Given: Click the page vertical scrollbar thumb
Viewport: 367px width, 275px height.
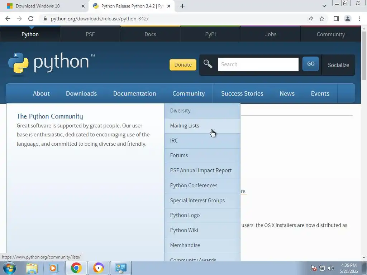Looking at the screenshot, I should (364, 56).
